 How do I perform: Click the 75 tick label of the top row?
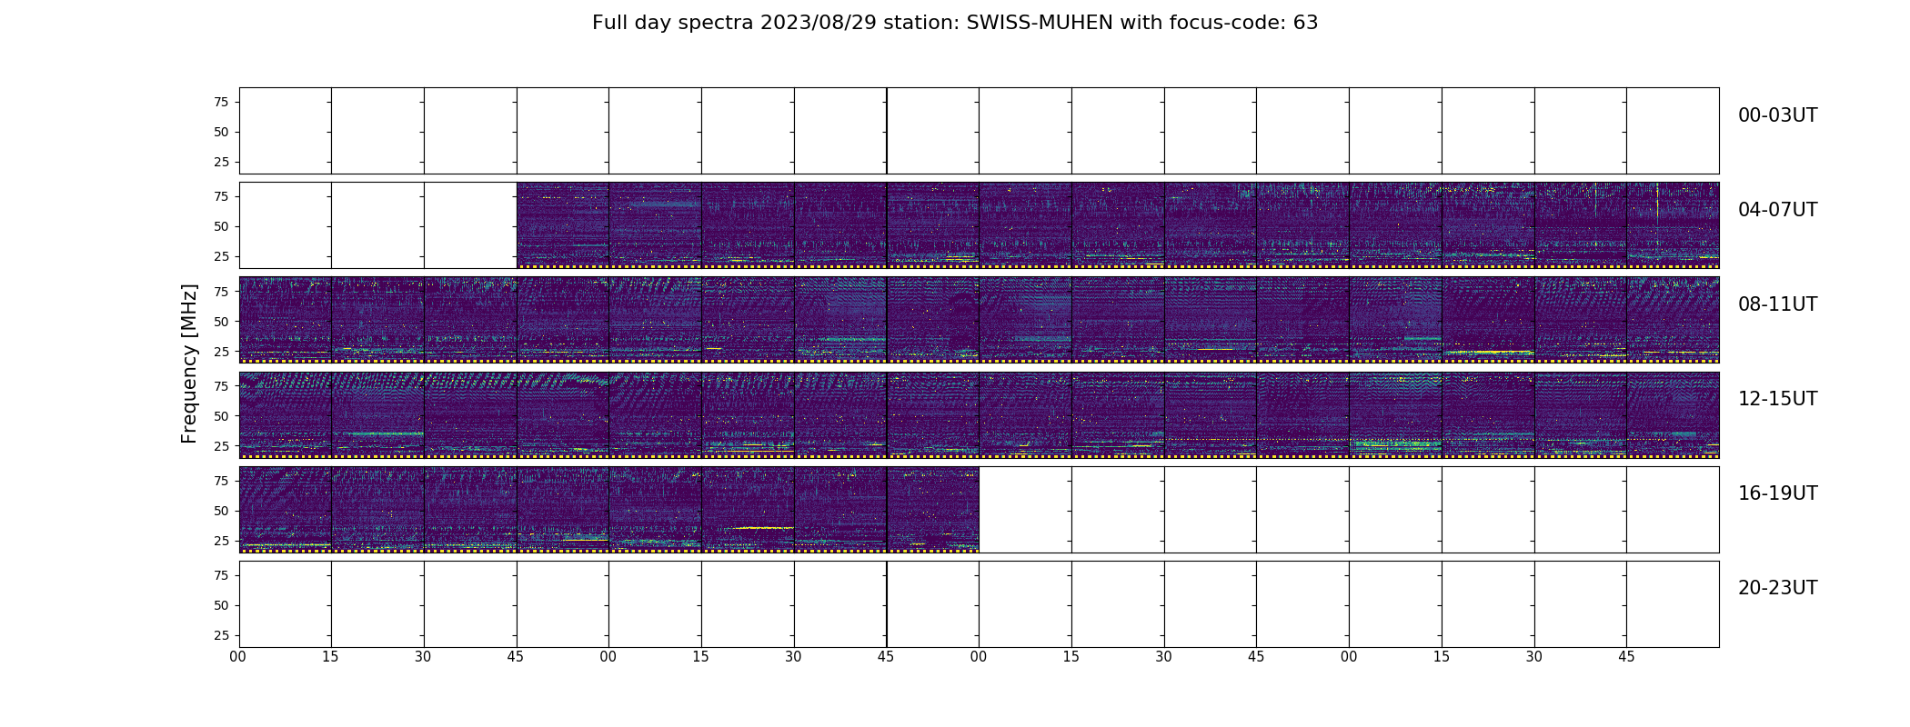coord(221,102)
